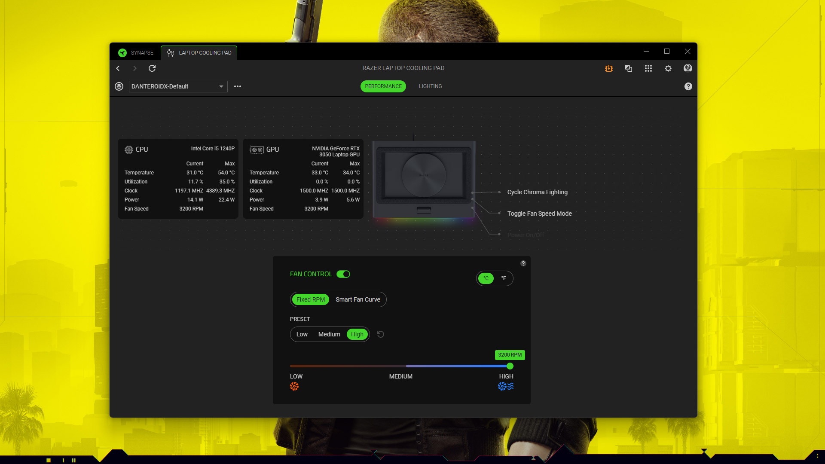Reset preset with circular arrow icon
Image resolution: width=825 pixels, height=464 pixels.
[381, 334]
